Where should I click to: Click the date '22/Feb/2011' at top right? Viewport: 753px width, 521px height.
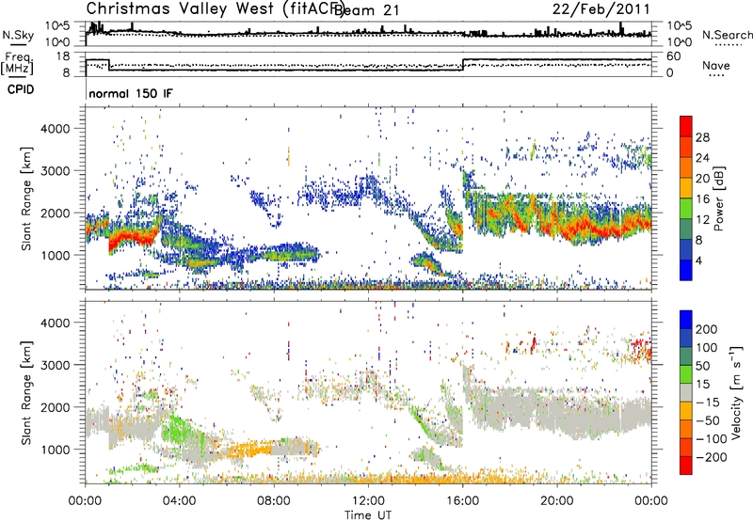pos(601,9)
